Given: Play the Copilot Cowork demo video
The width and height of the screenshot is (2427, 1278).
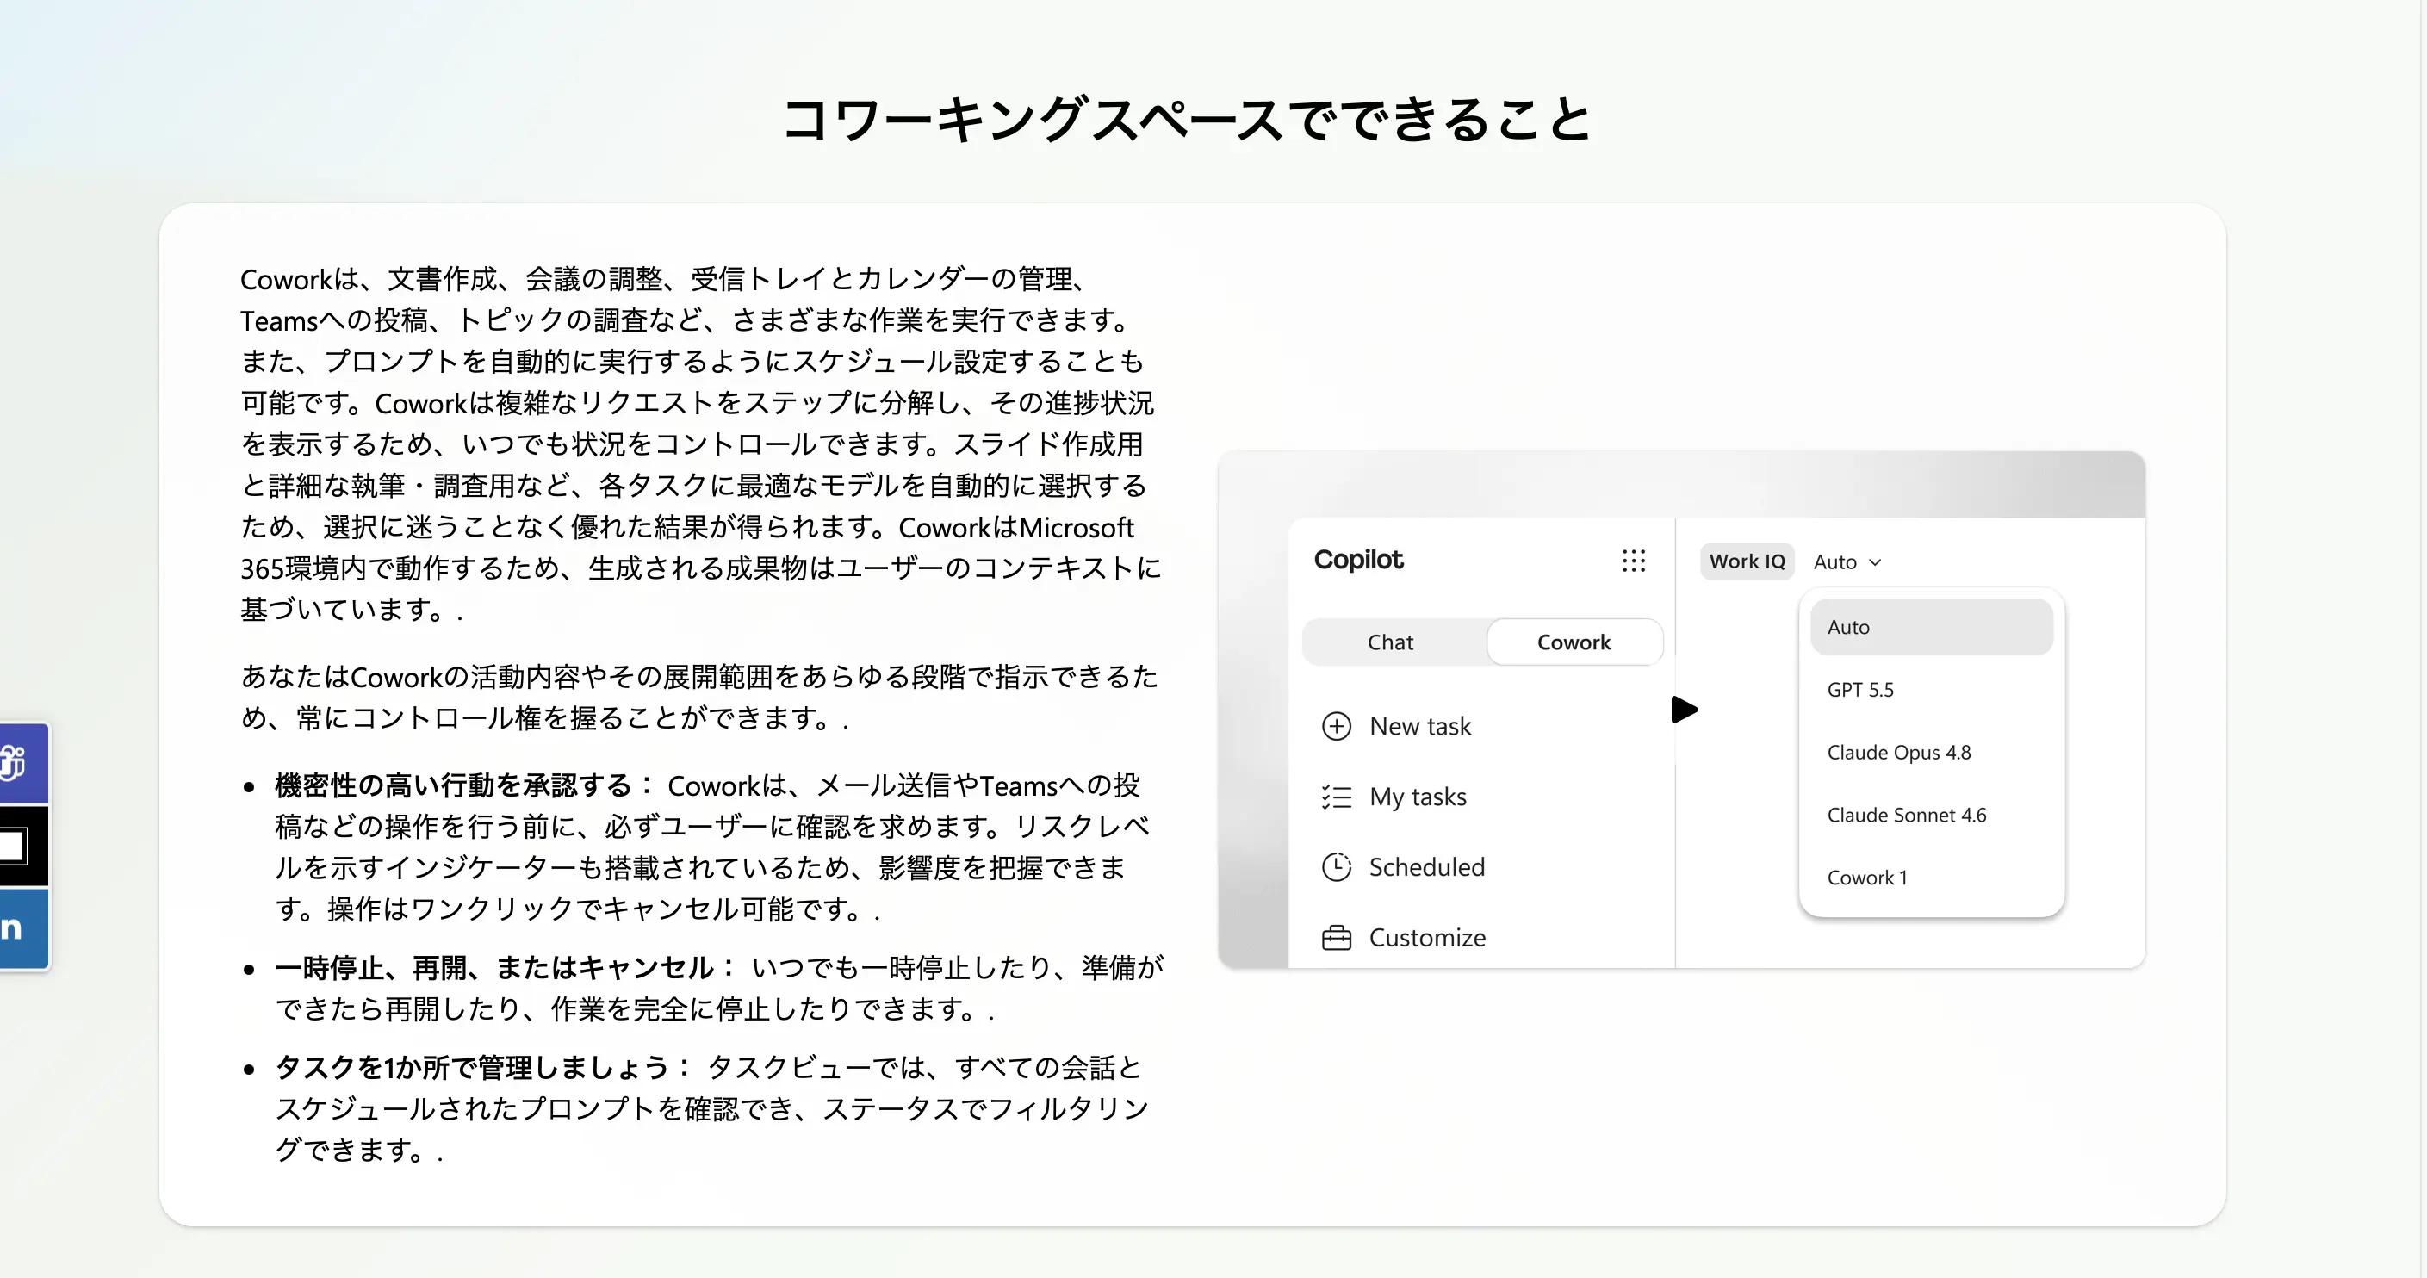Looking at the screenshot, I should point(1684,709).
